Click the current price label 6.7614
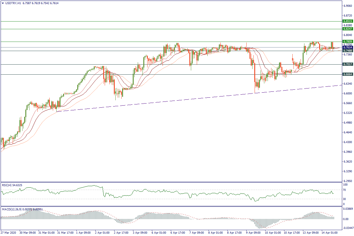The image size is (354, 236). click(x=347, y=47)
